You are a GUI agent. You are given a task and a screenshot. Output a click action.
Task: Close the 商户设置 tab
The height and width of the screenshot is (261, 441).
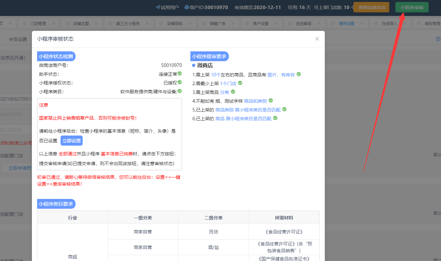[276, 24]
